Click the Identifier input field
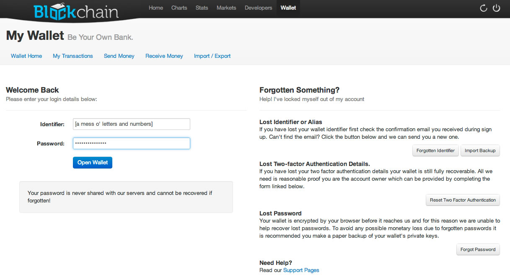510x280 pixels. 131,124
